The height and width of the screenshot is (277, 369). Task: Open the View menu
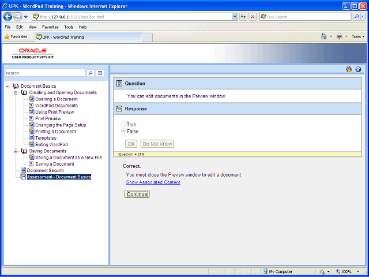[x=32, y=27]
